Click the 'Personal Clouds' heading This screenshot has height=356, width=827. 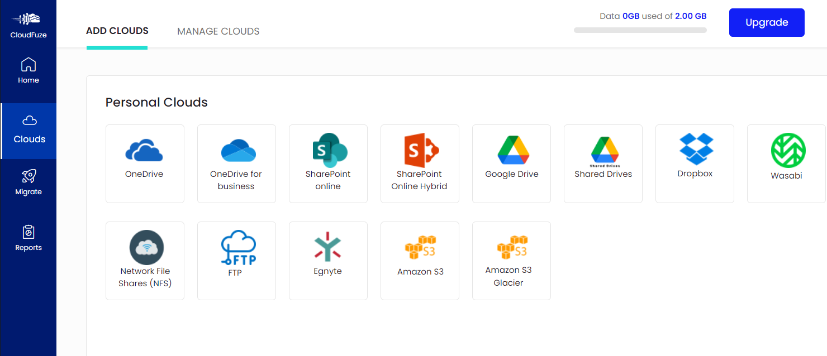point(156,102)
